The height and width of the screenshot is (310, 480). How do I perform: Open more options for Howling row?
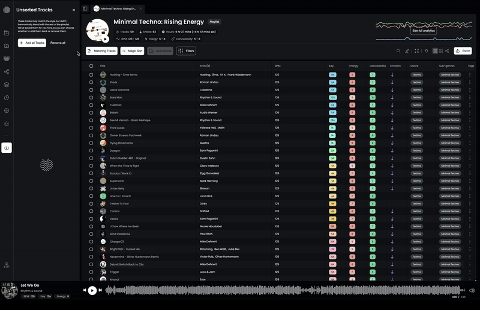[470, 75]
